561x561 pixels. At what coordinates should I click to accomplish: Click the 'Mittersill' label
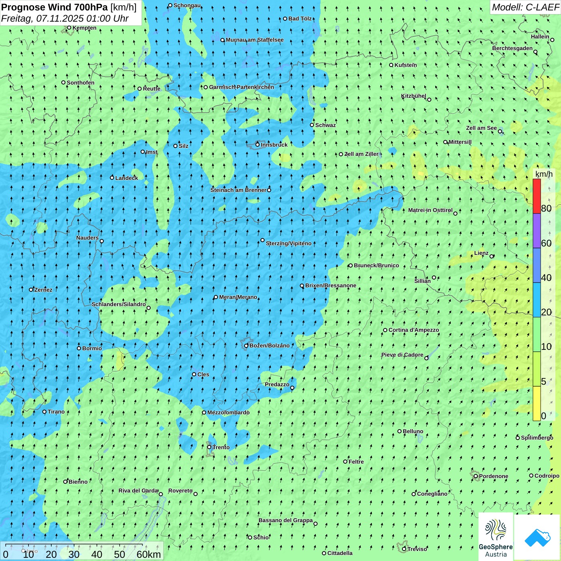(460, 142)
